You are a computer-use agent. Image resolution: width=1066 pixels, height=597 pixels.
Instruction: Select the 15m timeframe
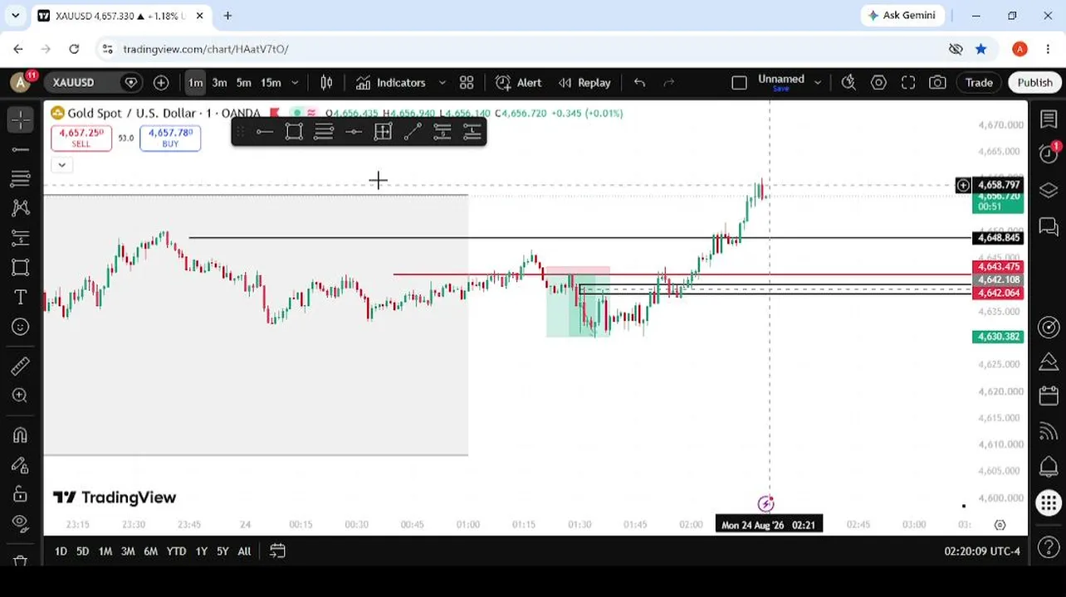pos(271,82)
